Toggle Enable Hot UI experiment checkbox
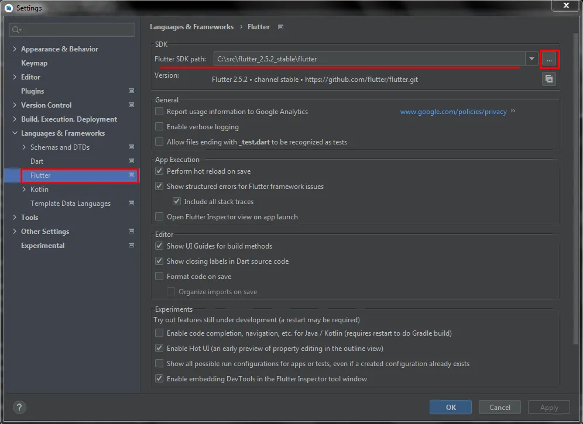 point(159,348)
